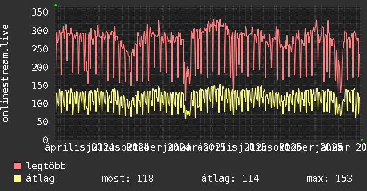Click the 350 y-axis label
Viewport: 367px width, 191px height.
(40, 12)
